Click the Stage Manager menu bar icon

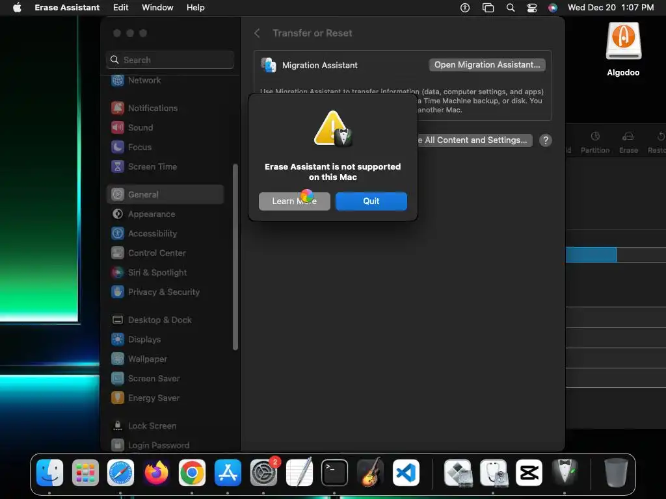pos(488,8)
